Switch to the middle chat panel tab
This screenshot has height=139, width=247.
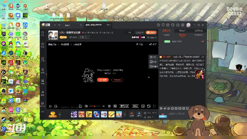[182, 31]
